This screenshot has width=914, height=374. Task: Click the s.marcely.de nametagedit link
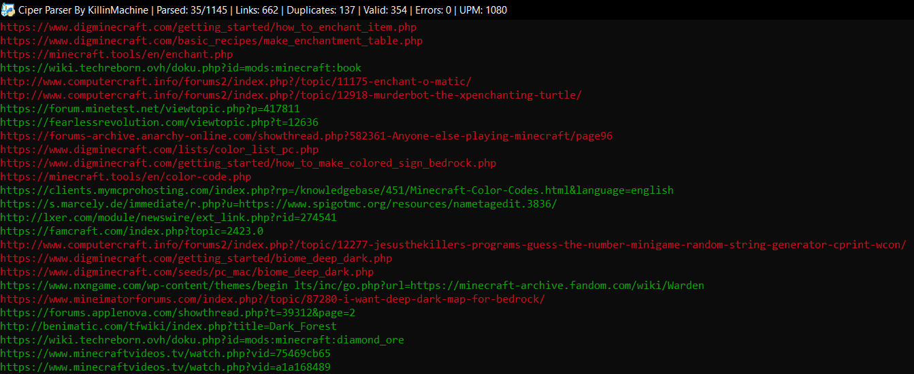(283, 204)
